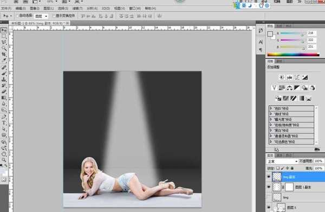Toggle the 自动选择 auto-select checkbox
The image size is (325, 212).
point(17,16)
